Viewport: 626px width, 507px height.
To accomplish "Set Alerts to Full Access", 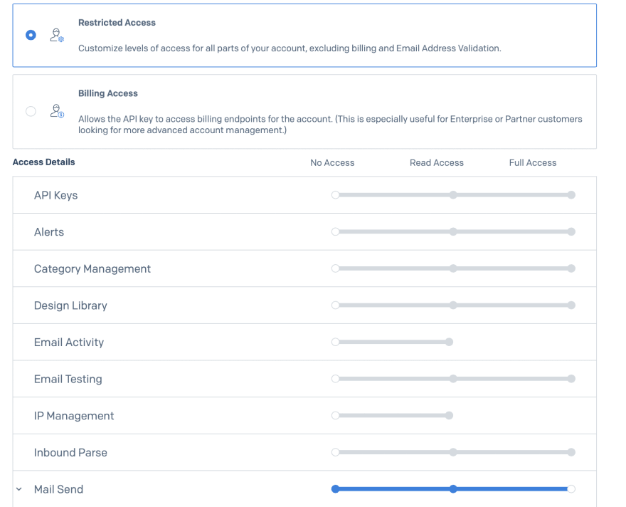I will click(571, 231).
